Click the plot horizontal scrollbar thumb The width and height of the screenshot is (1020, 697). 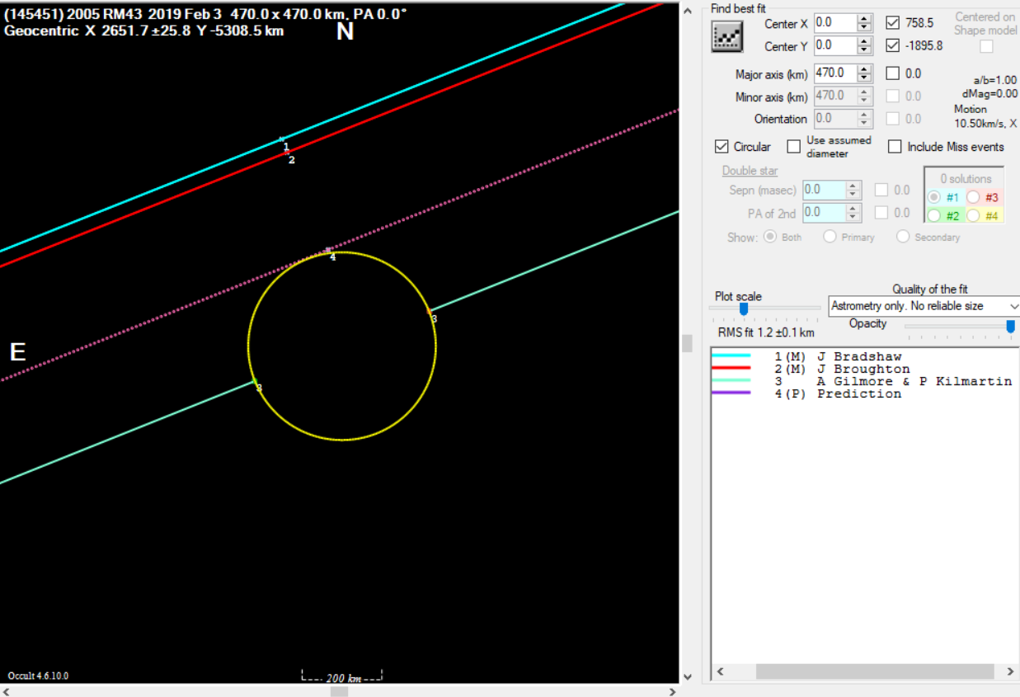[x=339, y=691]
